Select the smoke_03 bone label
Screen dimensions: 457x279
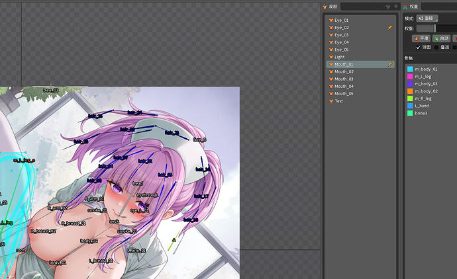127,231
